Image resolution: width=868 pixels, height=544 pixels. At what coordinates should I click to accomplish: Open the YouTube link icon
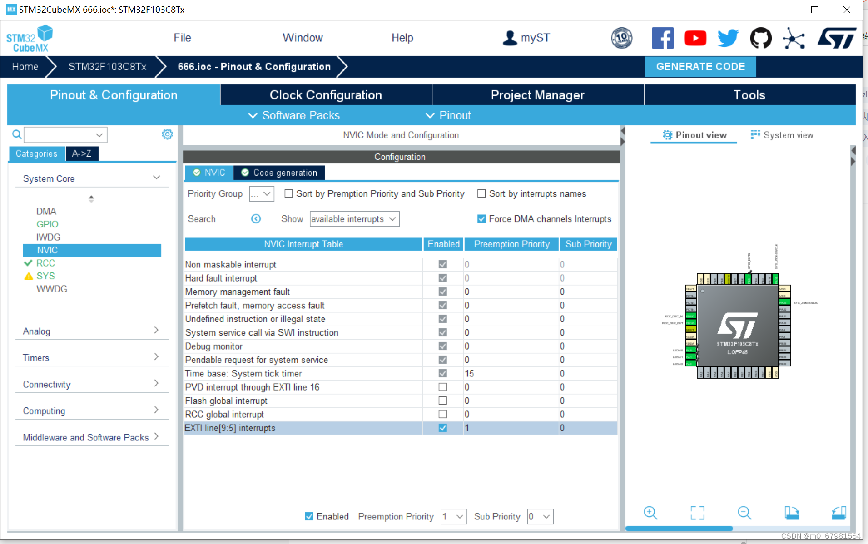pos(695,38)
